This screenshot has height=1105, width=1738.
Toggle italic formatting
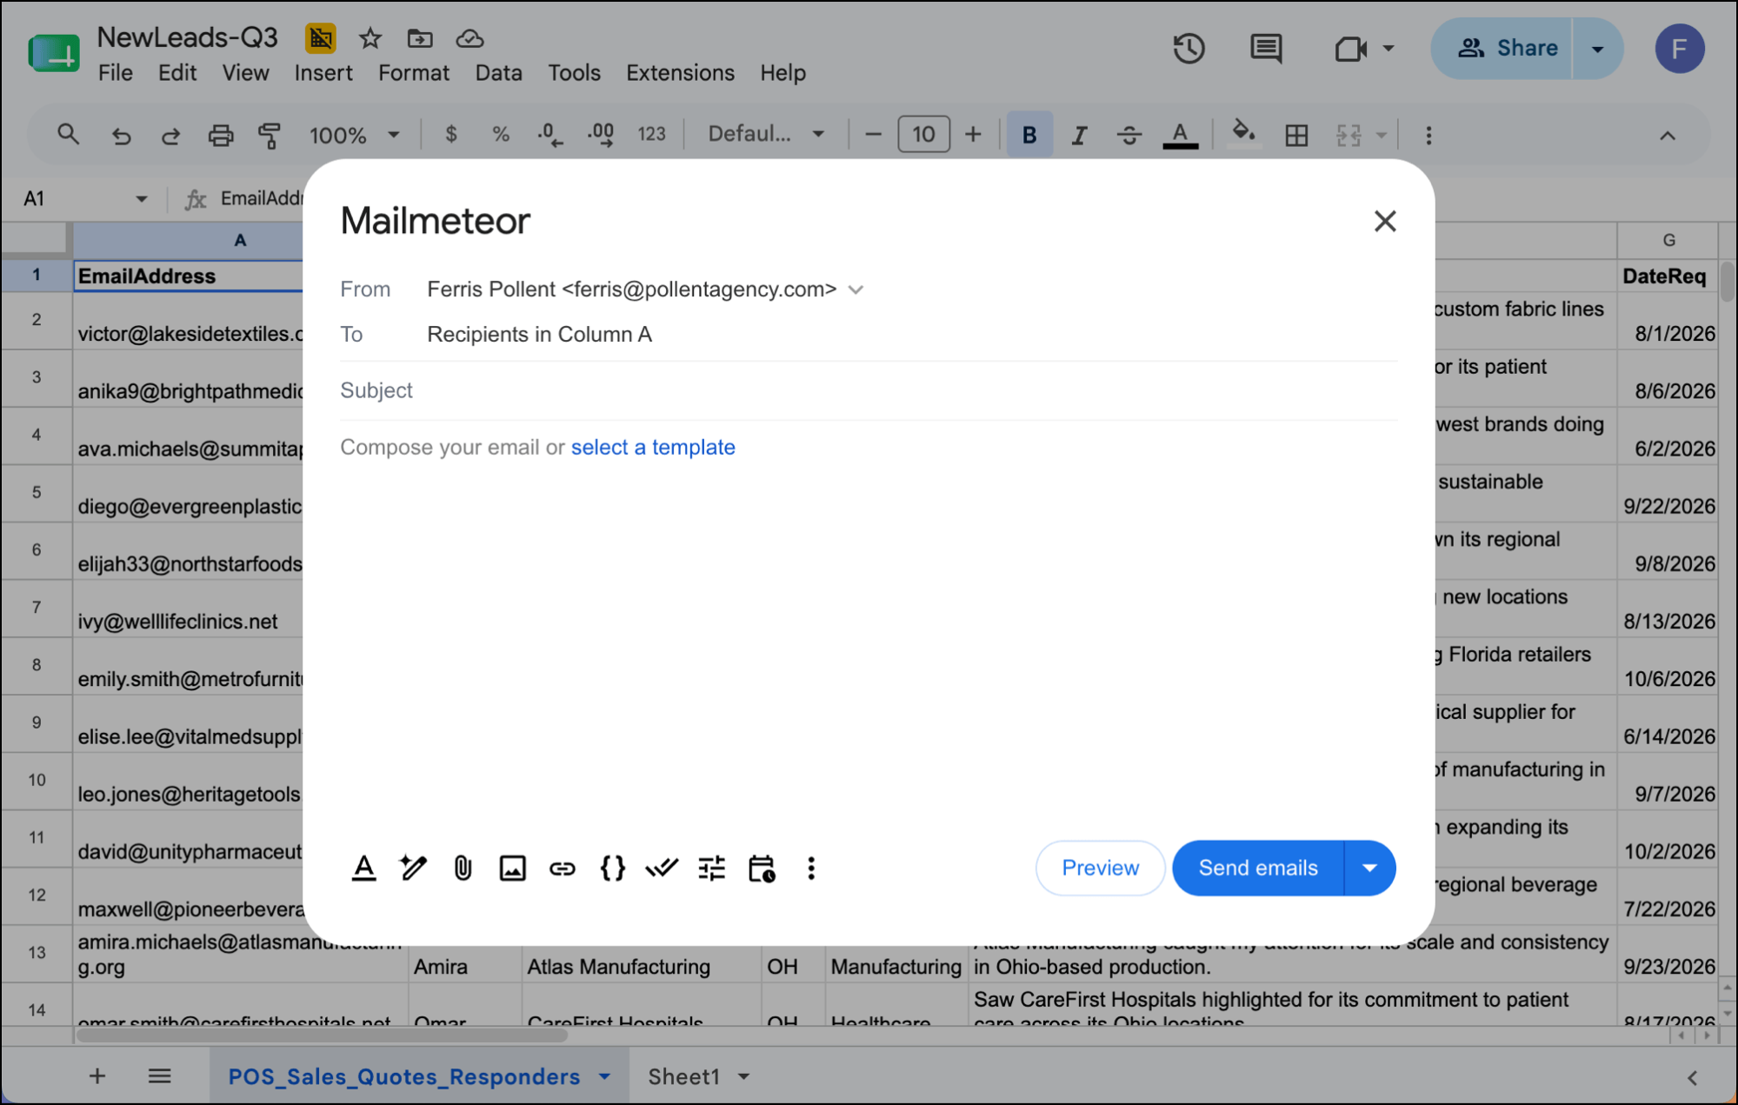[1079, 135]
